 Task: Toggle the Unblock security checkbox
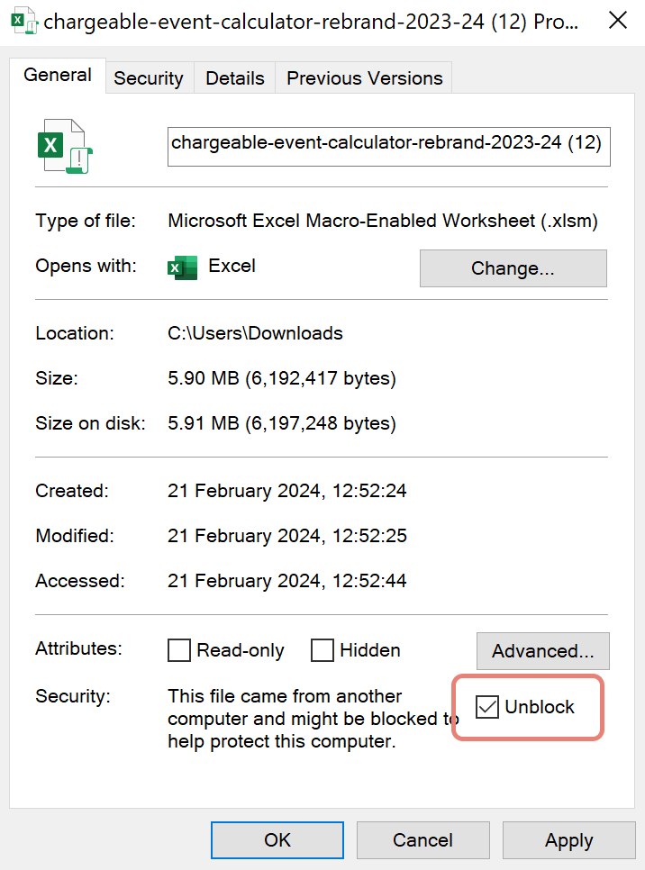[487, 707]
